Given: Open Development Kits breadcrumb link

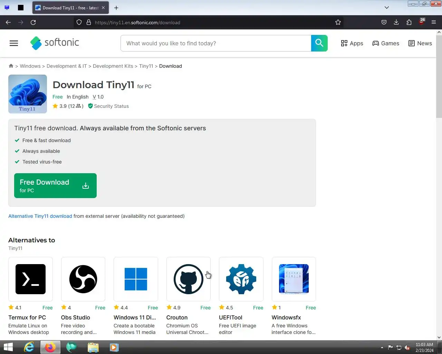Looking at the screenshot, I should [x=113, y=66].
